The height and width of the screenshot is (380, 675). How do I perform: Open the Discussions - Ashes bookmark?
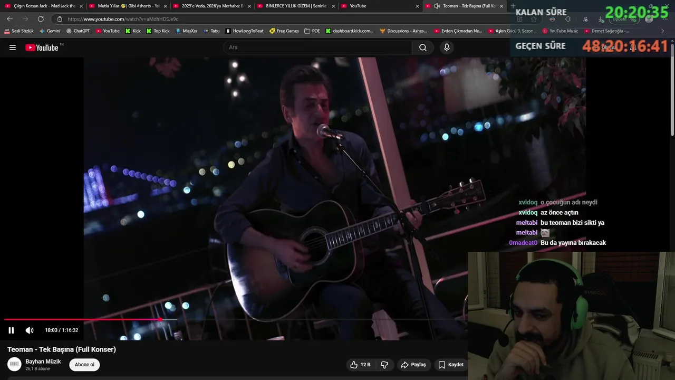point(403,31)
